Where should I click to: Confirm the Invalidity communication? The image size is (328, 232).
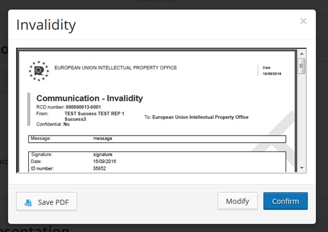pos(285,201)
